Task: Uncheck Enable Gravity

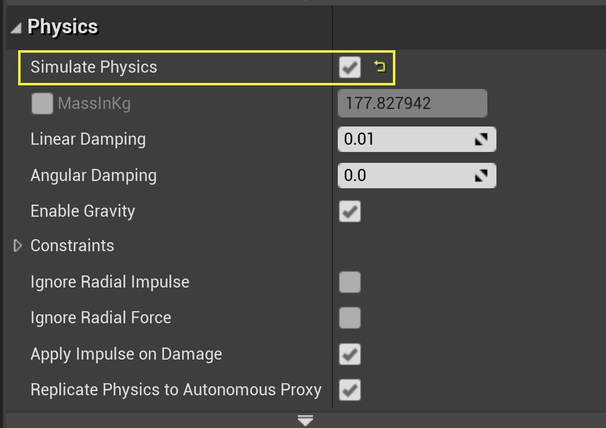Action: (349, 211)
